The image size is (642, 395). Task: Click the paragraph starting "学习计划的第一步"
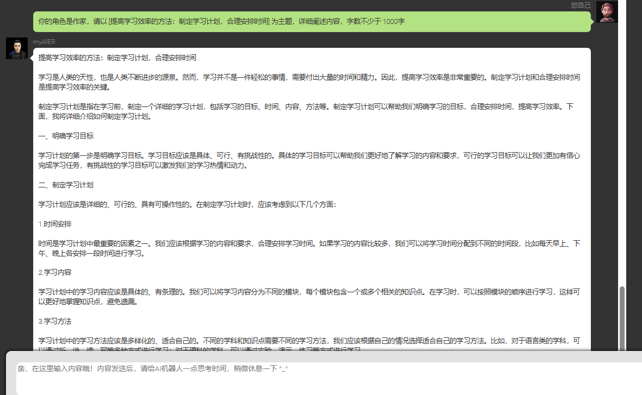309,160
